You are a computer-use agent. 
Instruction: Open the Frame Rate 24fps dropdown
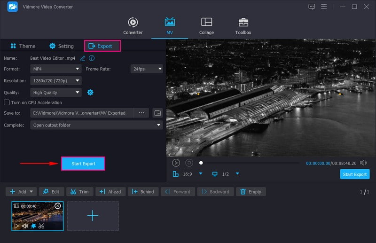[x=147, y=69]
